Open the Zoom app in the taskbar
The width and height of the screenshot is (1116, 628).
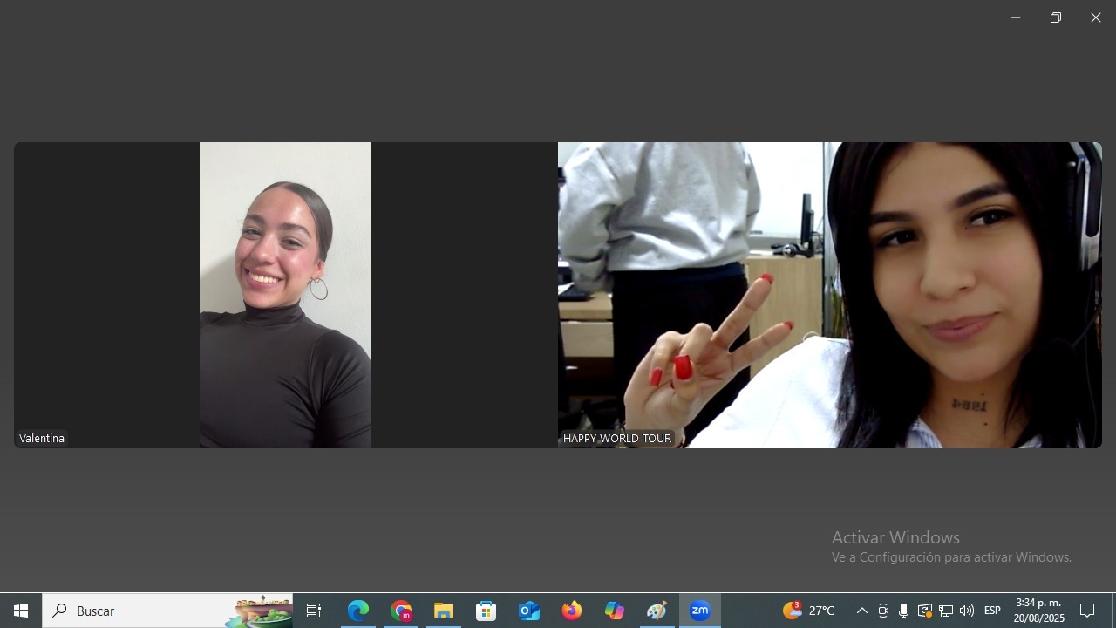(700, 611)
